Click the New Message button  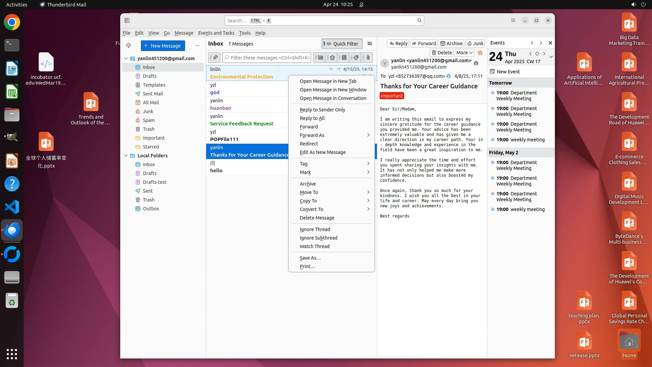point(163,46)
